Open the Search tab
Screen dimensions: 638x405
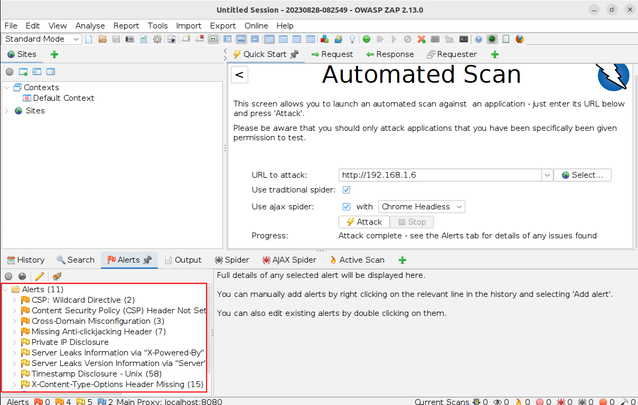(x=76, y=260)
